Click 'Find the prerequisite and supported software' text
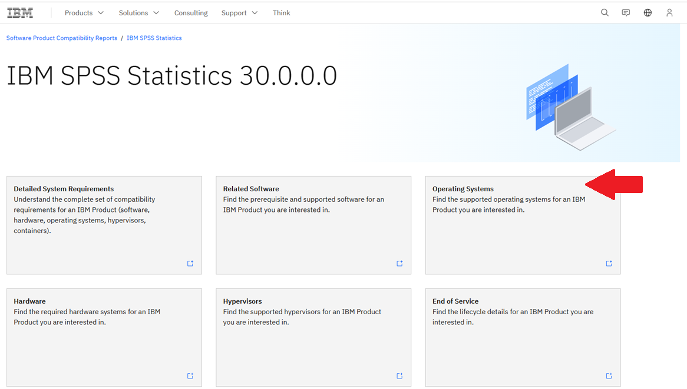This screenshot has height=389, width=687. (303, 204)
